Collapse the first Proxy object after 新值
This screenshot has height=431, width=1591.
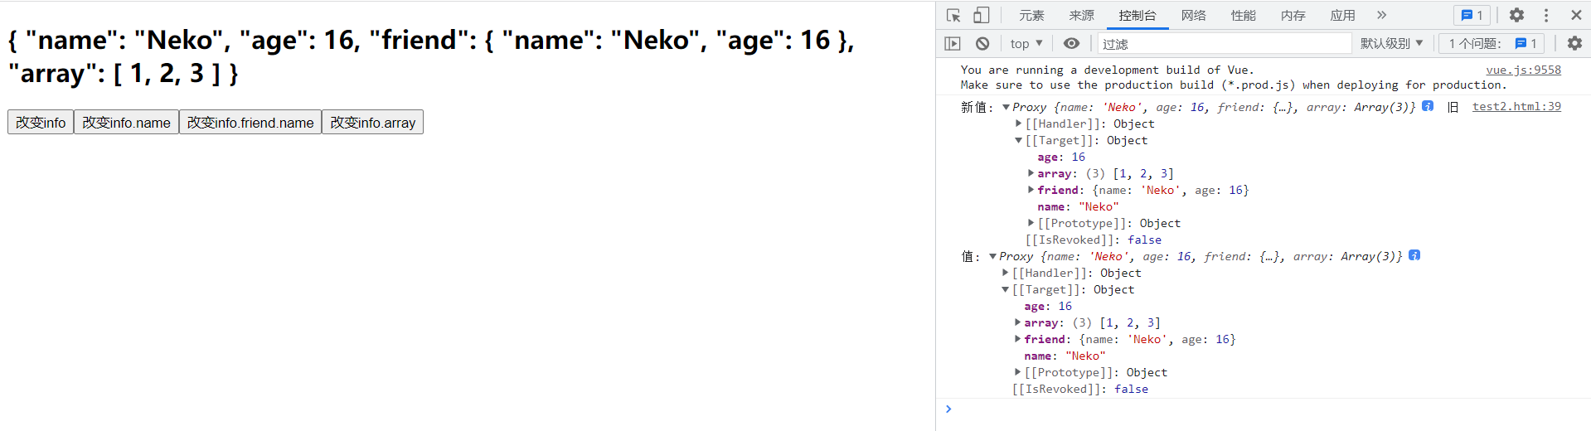[1006, 107]
